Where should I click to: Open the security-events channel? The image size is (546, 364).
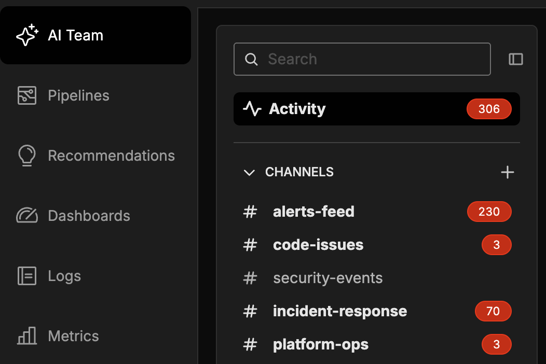click(x=327, y=278)
